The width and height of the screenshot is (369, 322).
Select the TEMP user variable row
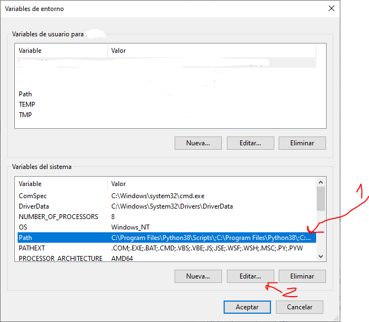(26, 105)
